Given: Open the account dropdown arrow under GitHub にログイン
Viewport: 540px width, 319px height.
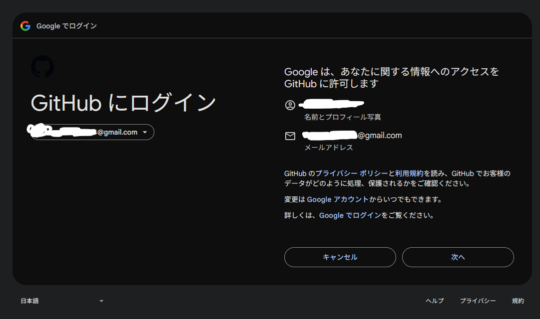Looking at the screenshot, I should 145,132.
